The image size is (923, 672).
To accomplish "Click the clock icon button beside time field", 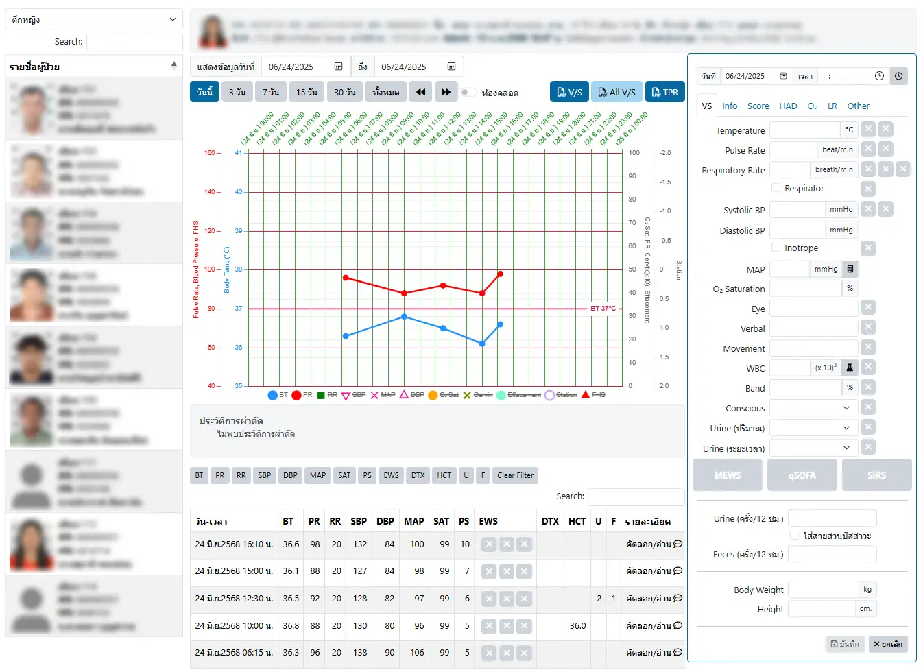I will 898,76.
